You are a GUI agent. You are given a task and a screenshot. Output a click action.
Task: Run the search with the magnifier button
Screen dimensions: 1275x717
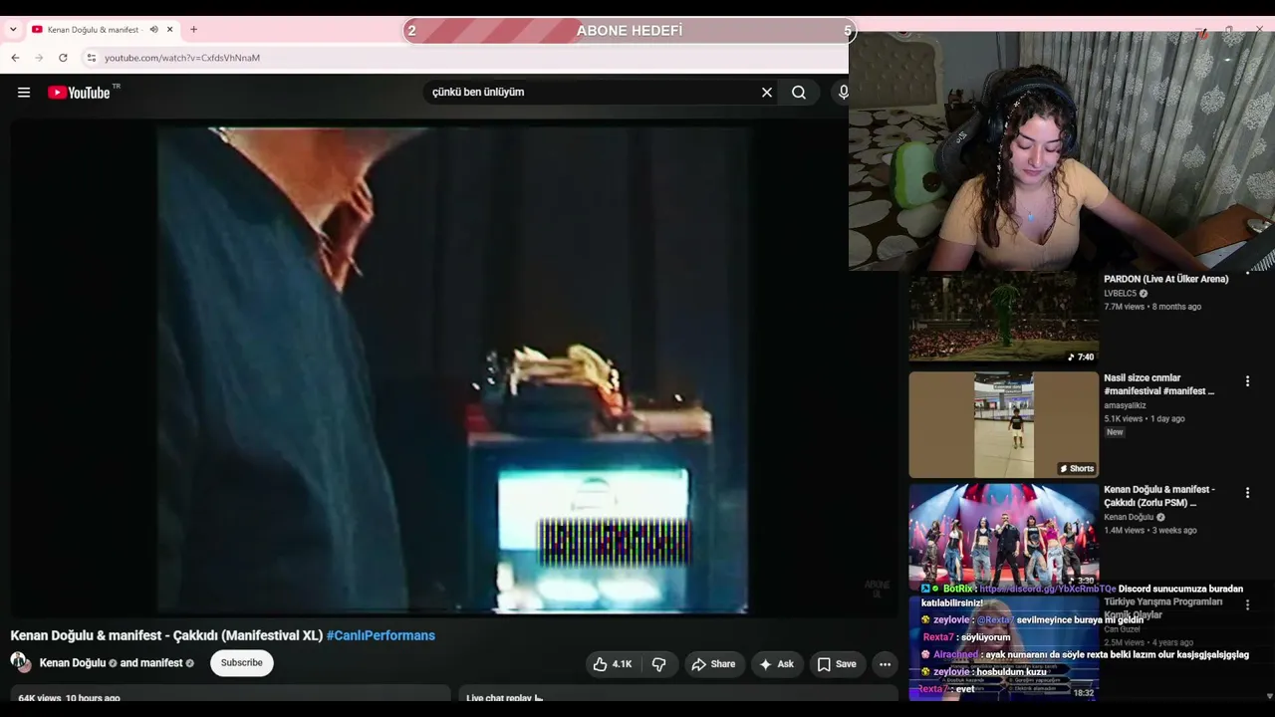[x=799, y=93]
